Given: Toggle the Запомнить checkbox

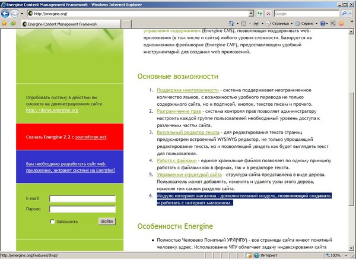Looking at the screenshot, I should [x=52, y=222].
